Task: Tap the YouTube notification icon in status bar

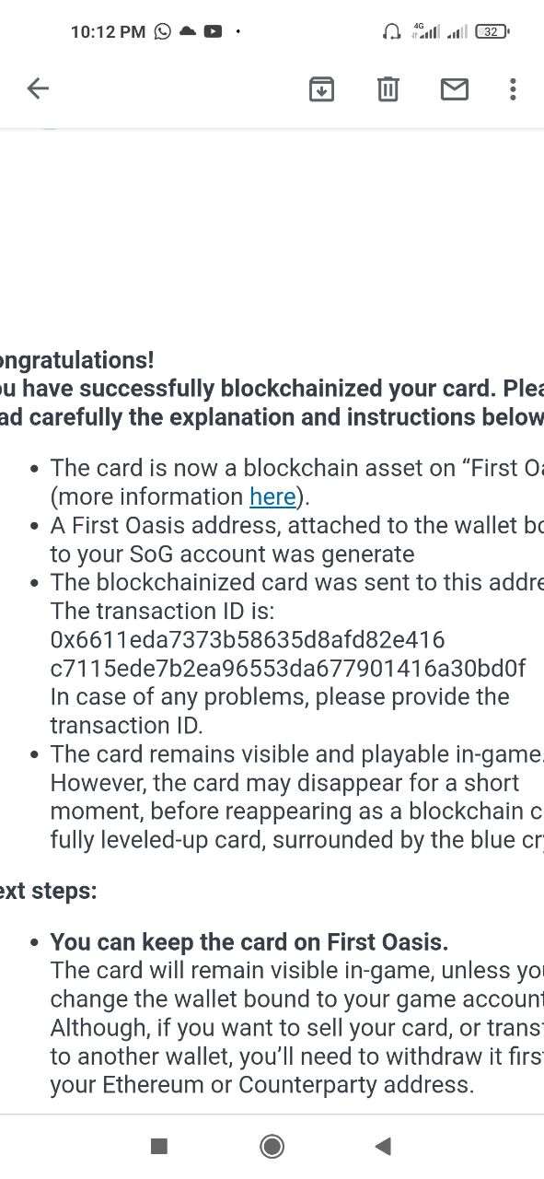Action: pos(213,31)
